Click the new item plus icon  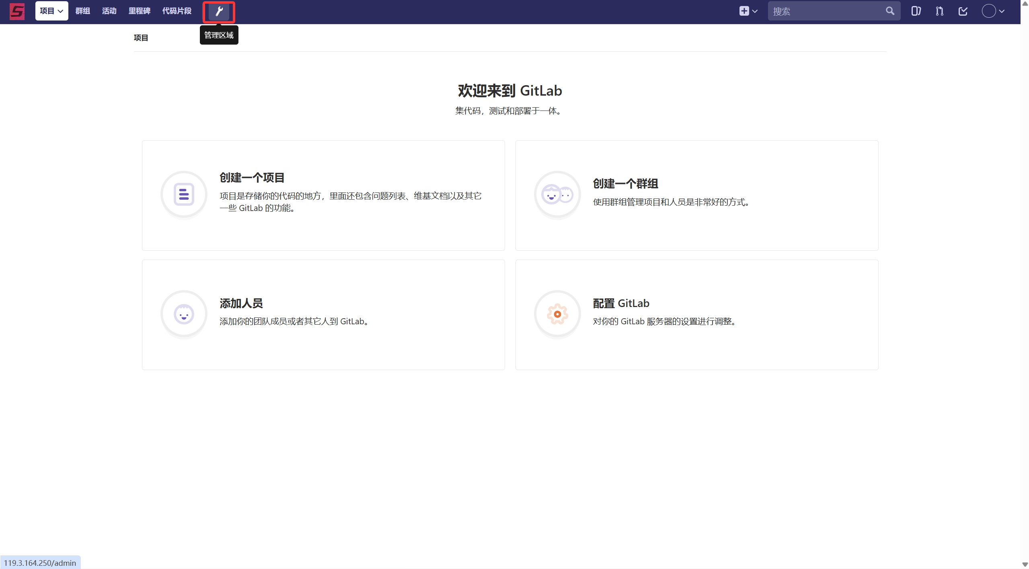point(744,11)
